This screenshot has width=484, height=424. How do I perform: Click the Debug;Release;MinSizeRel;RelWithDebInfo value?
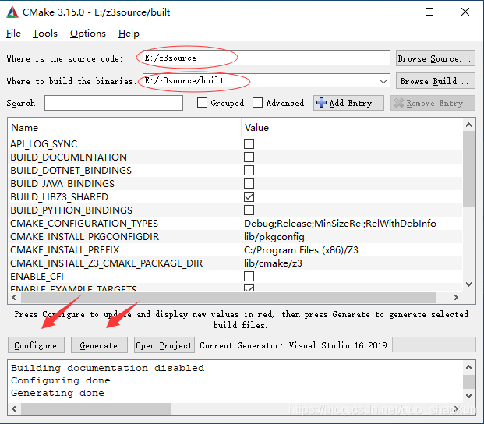[340, 224]
